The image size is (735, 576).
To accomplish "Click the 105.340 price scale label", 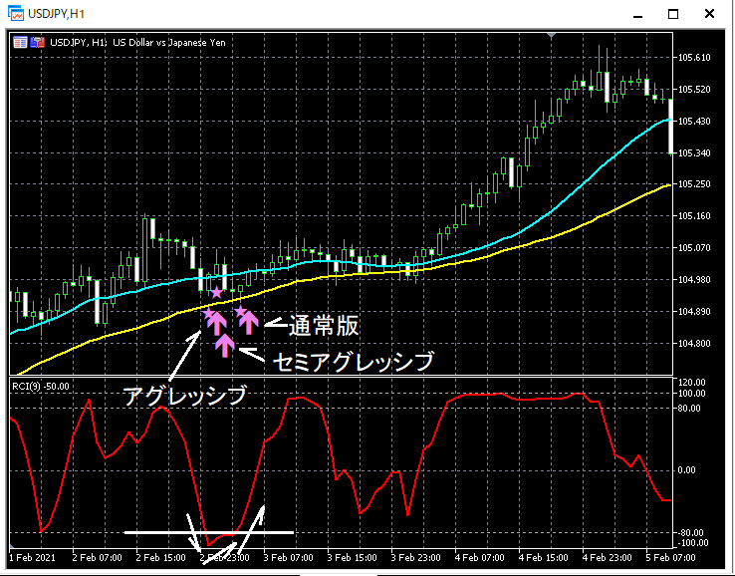I will click(695, 152).
